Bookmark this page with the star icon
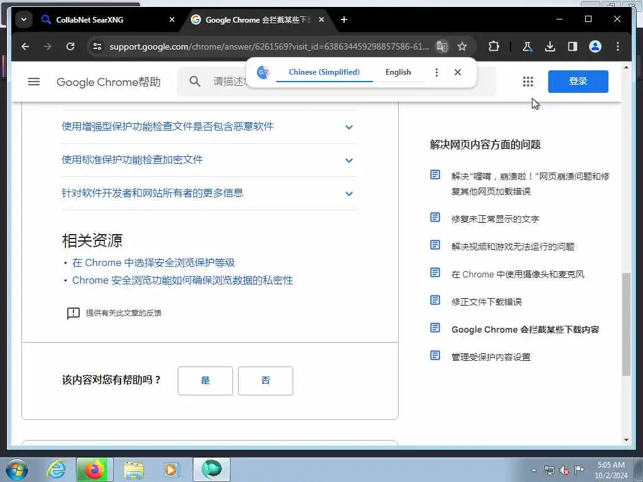The width and height of the screenshot is (643, 482). pos(462,46)
